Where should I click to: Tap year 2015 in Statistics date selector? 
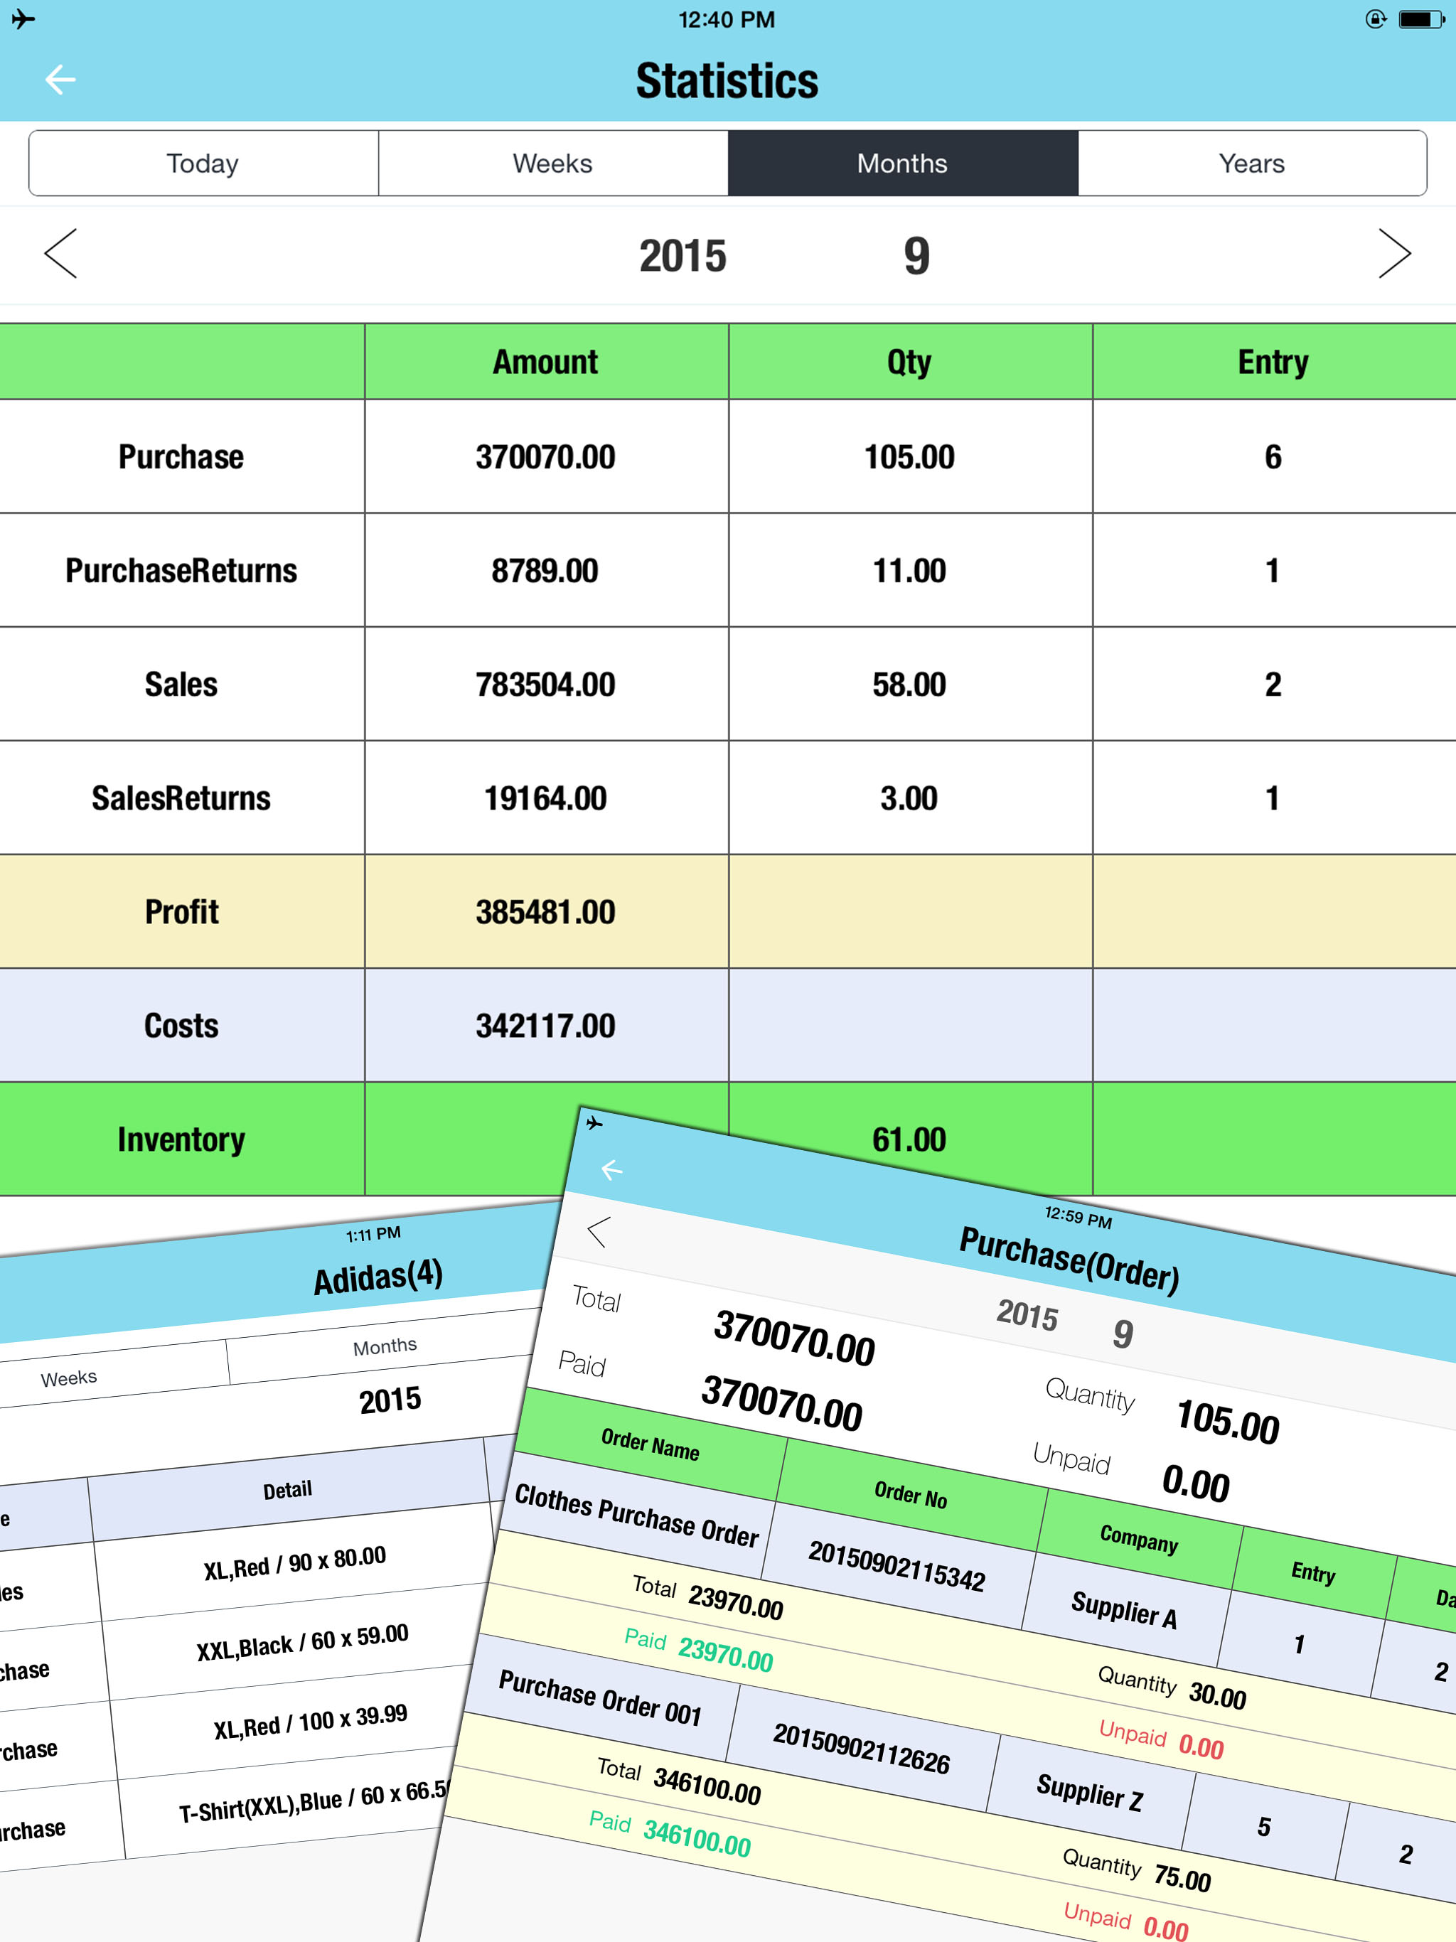(682, 257)
